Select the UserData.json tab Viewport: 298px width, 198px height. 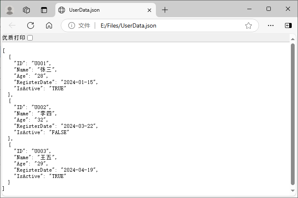click(x=106, y=10)
